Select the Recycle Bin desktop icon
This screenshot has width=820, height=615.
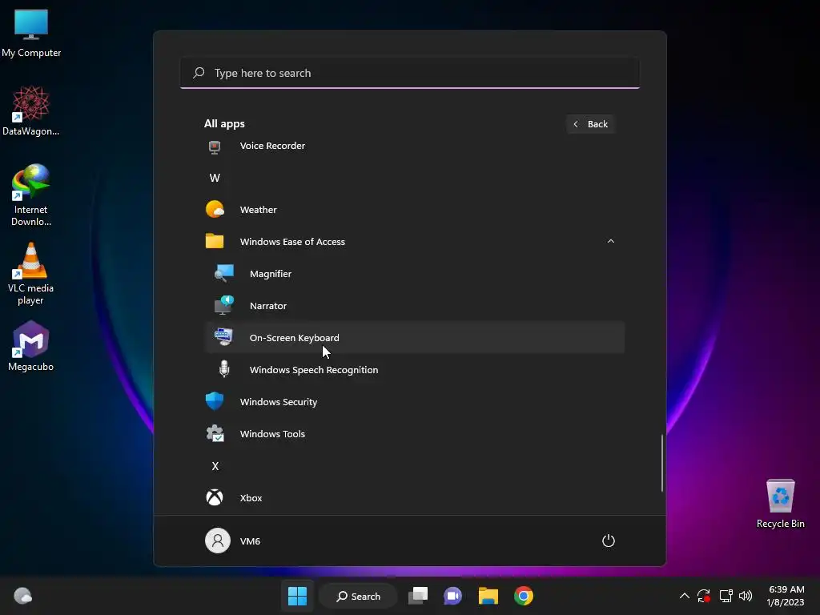(780, 504)
